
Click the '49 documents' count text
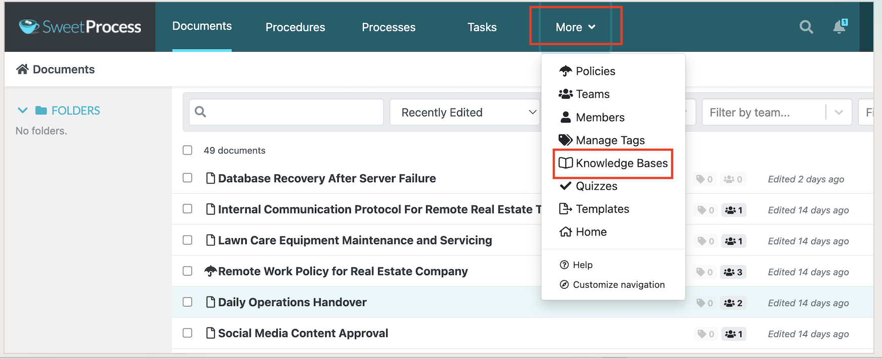coord(235,151)
